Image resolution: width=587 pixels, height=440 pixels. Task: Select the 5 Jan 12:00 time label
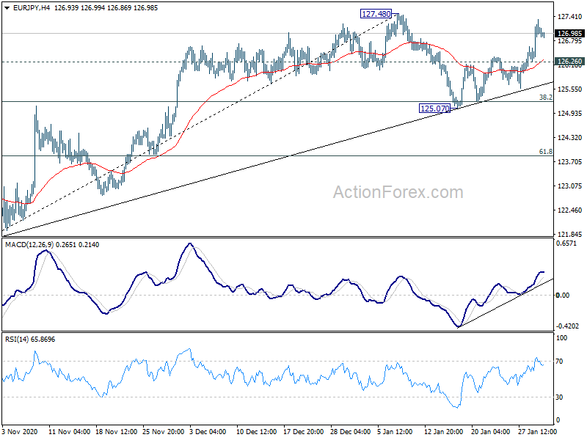(395, 431)
